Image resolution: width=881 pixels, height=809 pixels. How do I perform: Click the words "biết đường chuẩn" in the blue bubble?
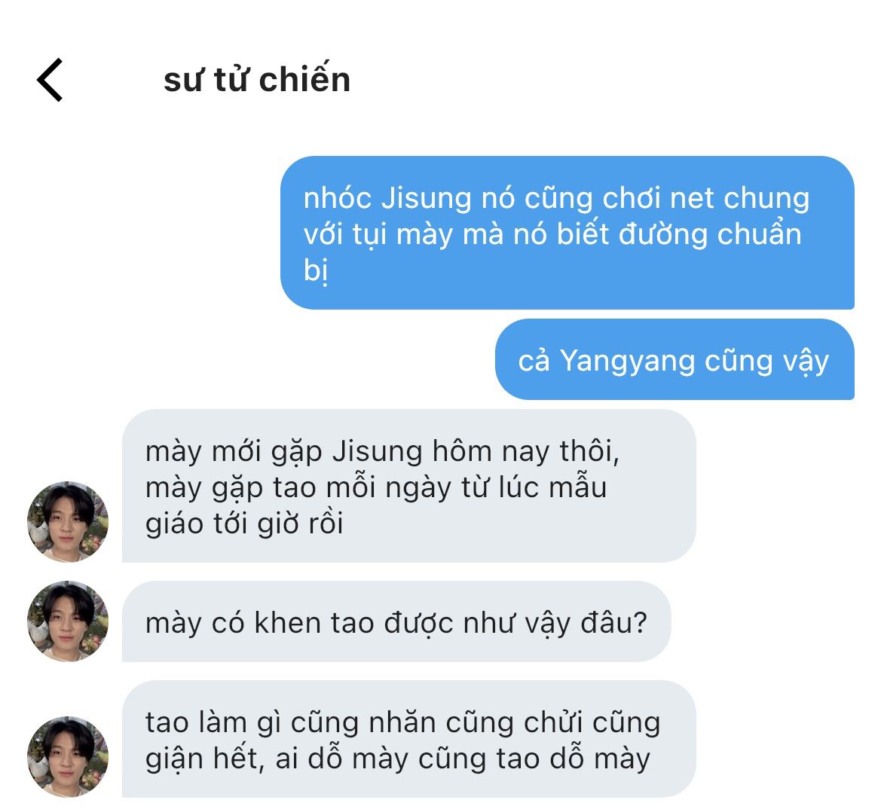(679, 235)
